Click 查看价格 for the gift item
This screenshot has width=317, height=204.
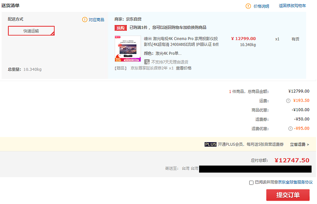coord(184,68)
